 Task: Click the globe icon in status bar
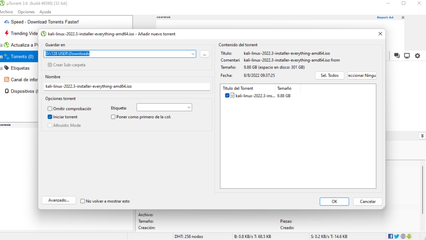pos(403,236)
